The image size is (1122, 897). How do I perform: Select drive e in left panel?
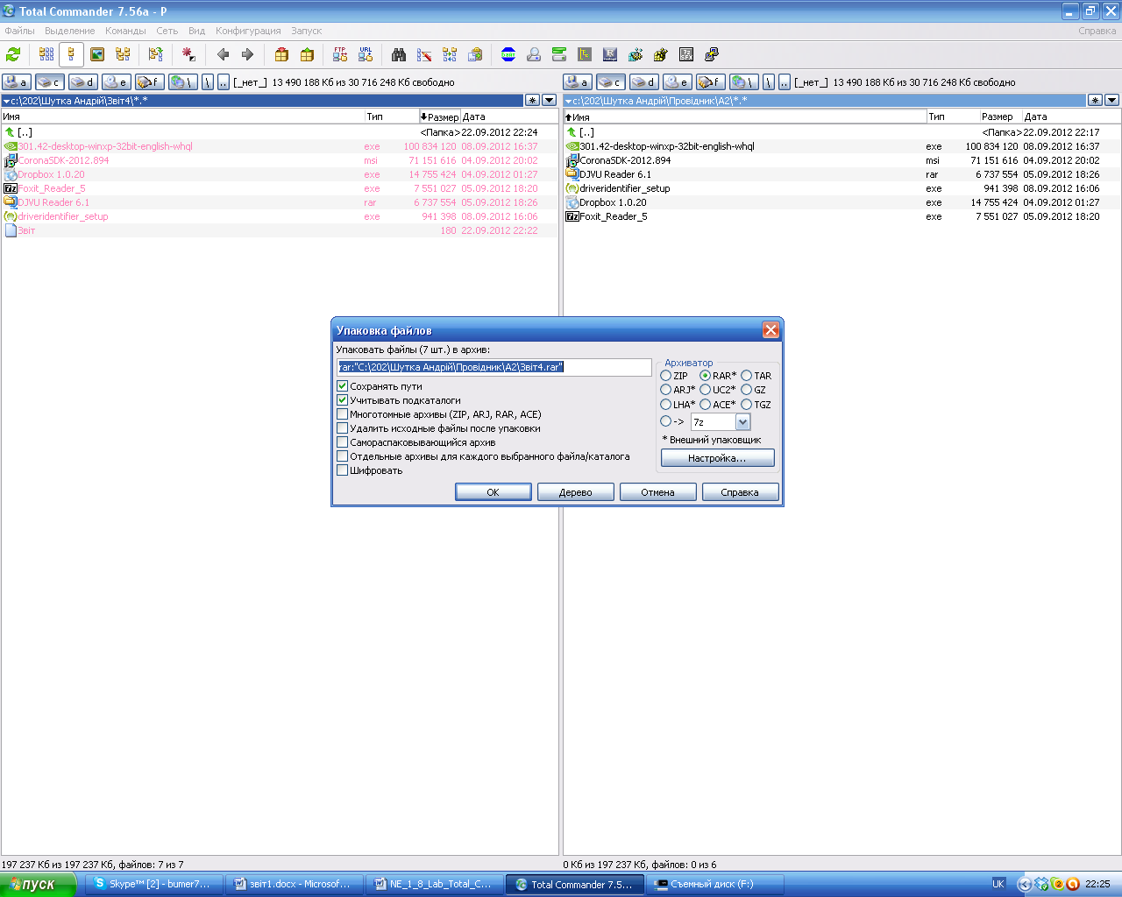116,81
